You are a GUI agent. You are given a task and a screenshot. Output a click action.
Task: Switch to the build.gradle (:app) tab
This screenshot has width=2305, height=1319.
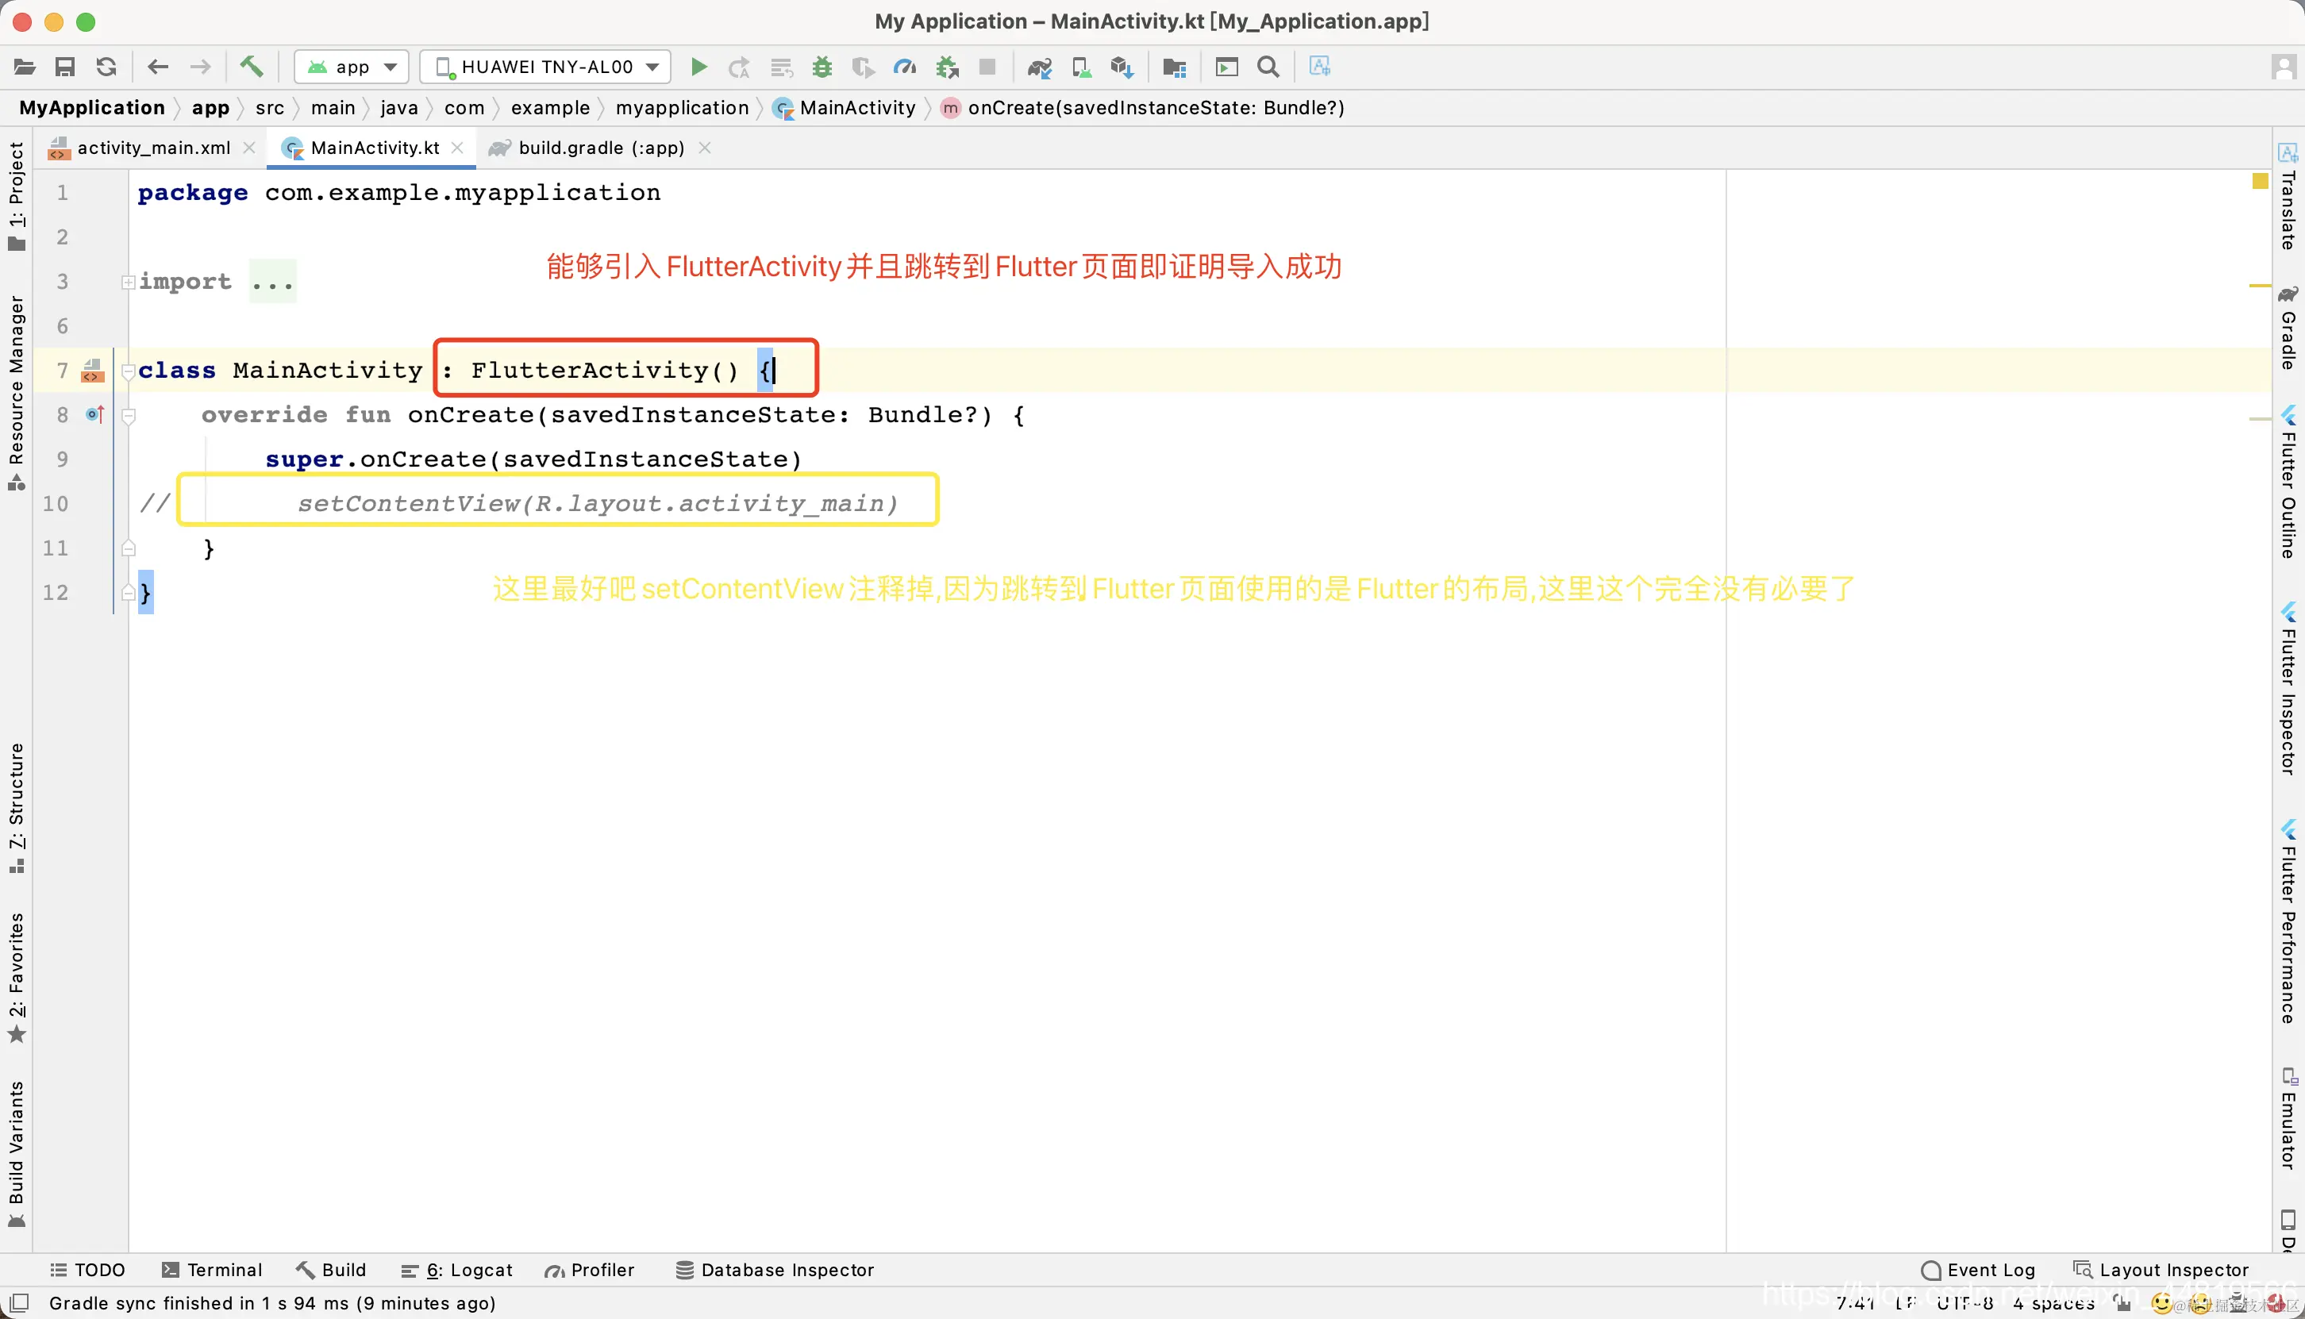[600, 148]
